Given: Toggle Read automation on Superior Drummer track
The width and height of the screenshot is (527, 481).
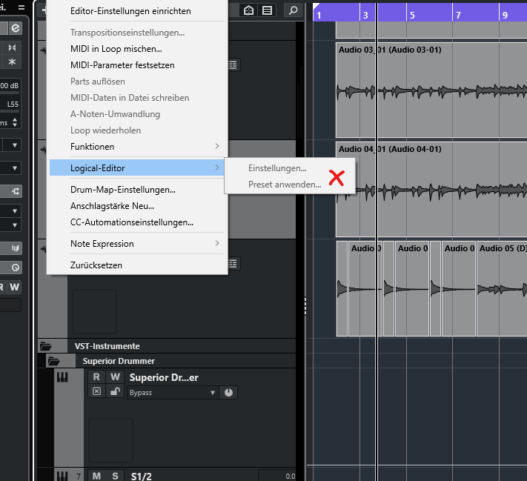Looking at the screenshot, I should click(x=96, y=377).
